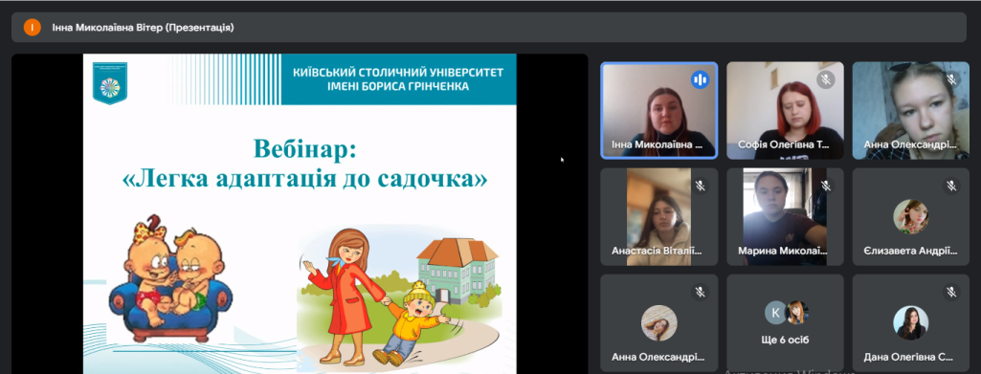Click the blue speaking indicator on Інна's tile

pos(700,79)
